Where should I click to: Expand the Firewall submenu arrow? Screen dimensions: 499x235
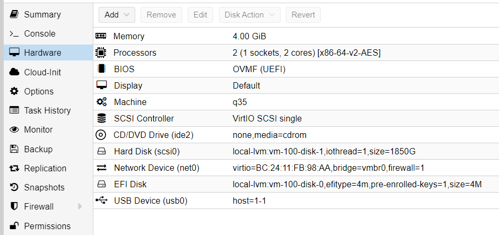click(x=80, y=206)
